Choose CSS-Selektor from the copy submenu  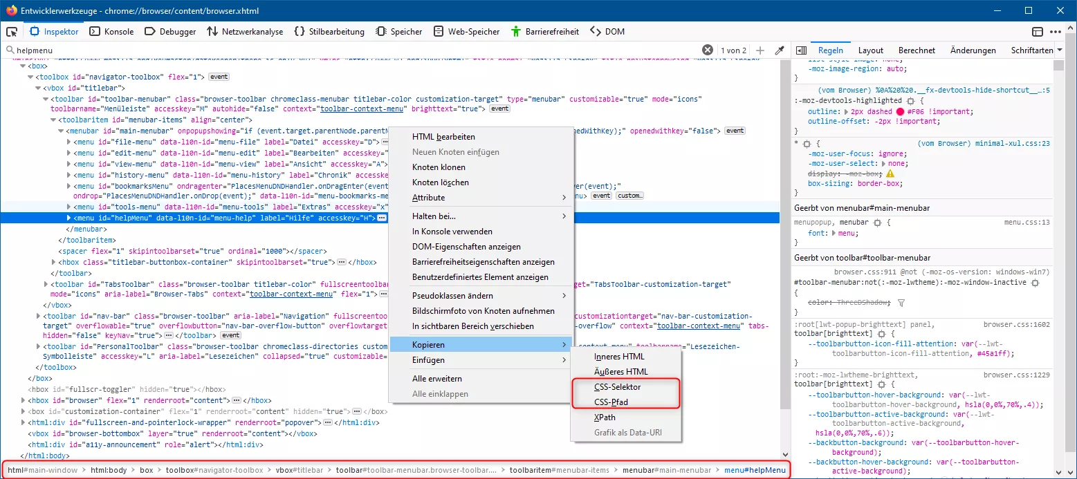click(617, 387)
